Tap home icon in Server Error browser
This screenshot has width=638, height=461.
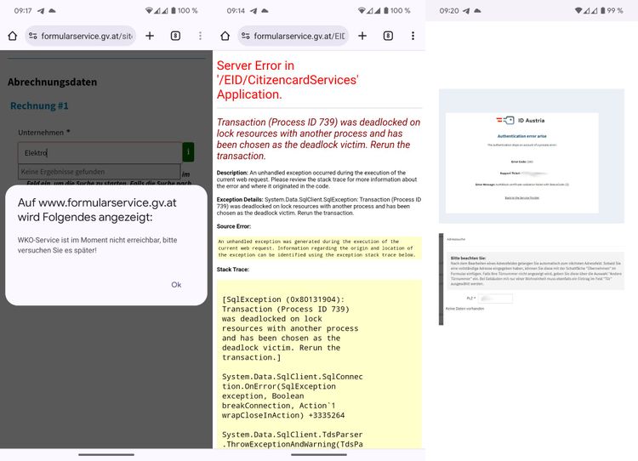click(x=225, y=36)
